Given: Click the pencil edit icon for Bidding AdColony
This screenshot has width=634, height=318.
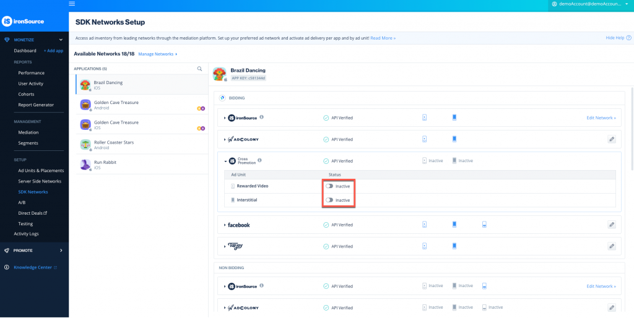Looking at the screenshot, I should (611, 139).
